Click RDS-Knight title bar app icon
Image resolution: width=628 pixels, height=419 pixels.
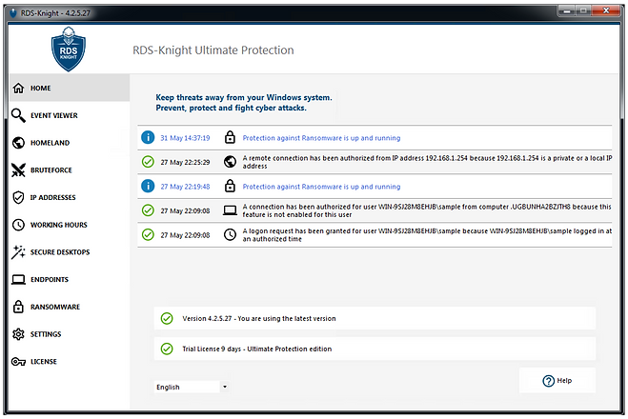(x=13, y=13)
